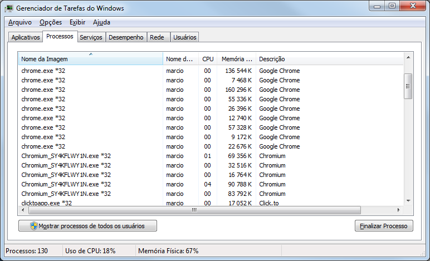Sort by the Nome d... user column header
430x261 pixels.
(180, 59)
